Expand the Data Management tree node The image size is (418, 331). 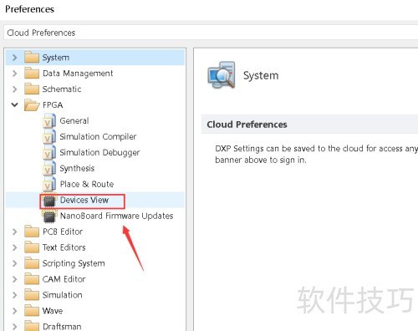(14, 74)
